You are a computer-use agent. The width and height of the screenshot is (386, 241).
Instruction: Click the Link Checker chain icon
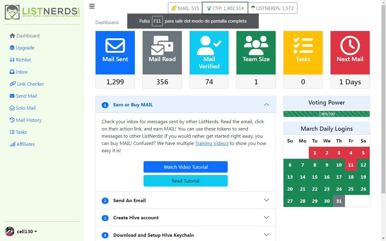click(13, 84)
